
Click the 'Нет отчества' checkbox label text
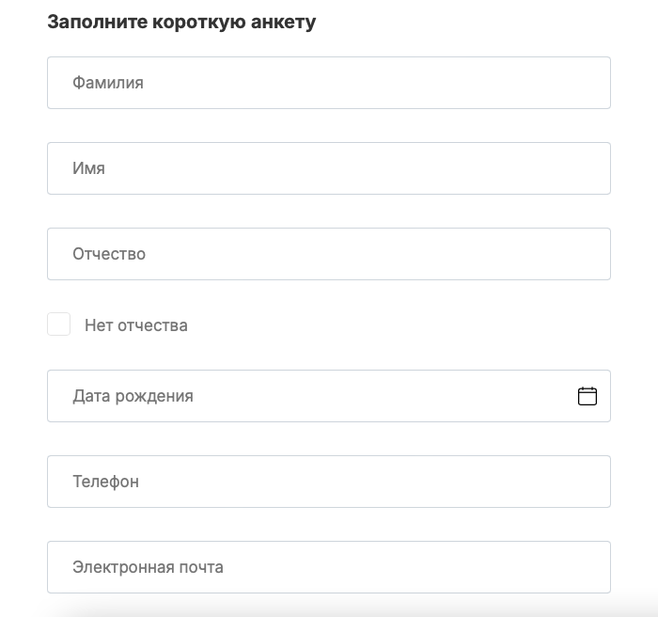(x=136, y=325)
